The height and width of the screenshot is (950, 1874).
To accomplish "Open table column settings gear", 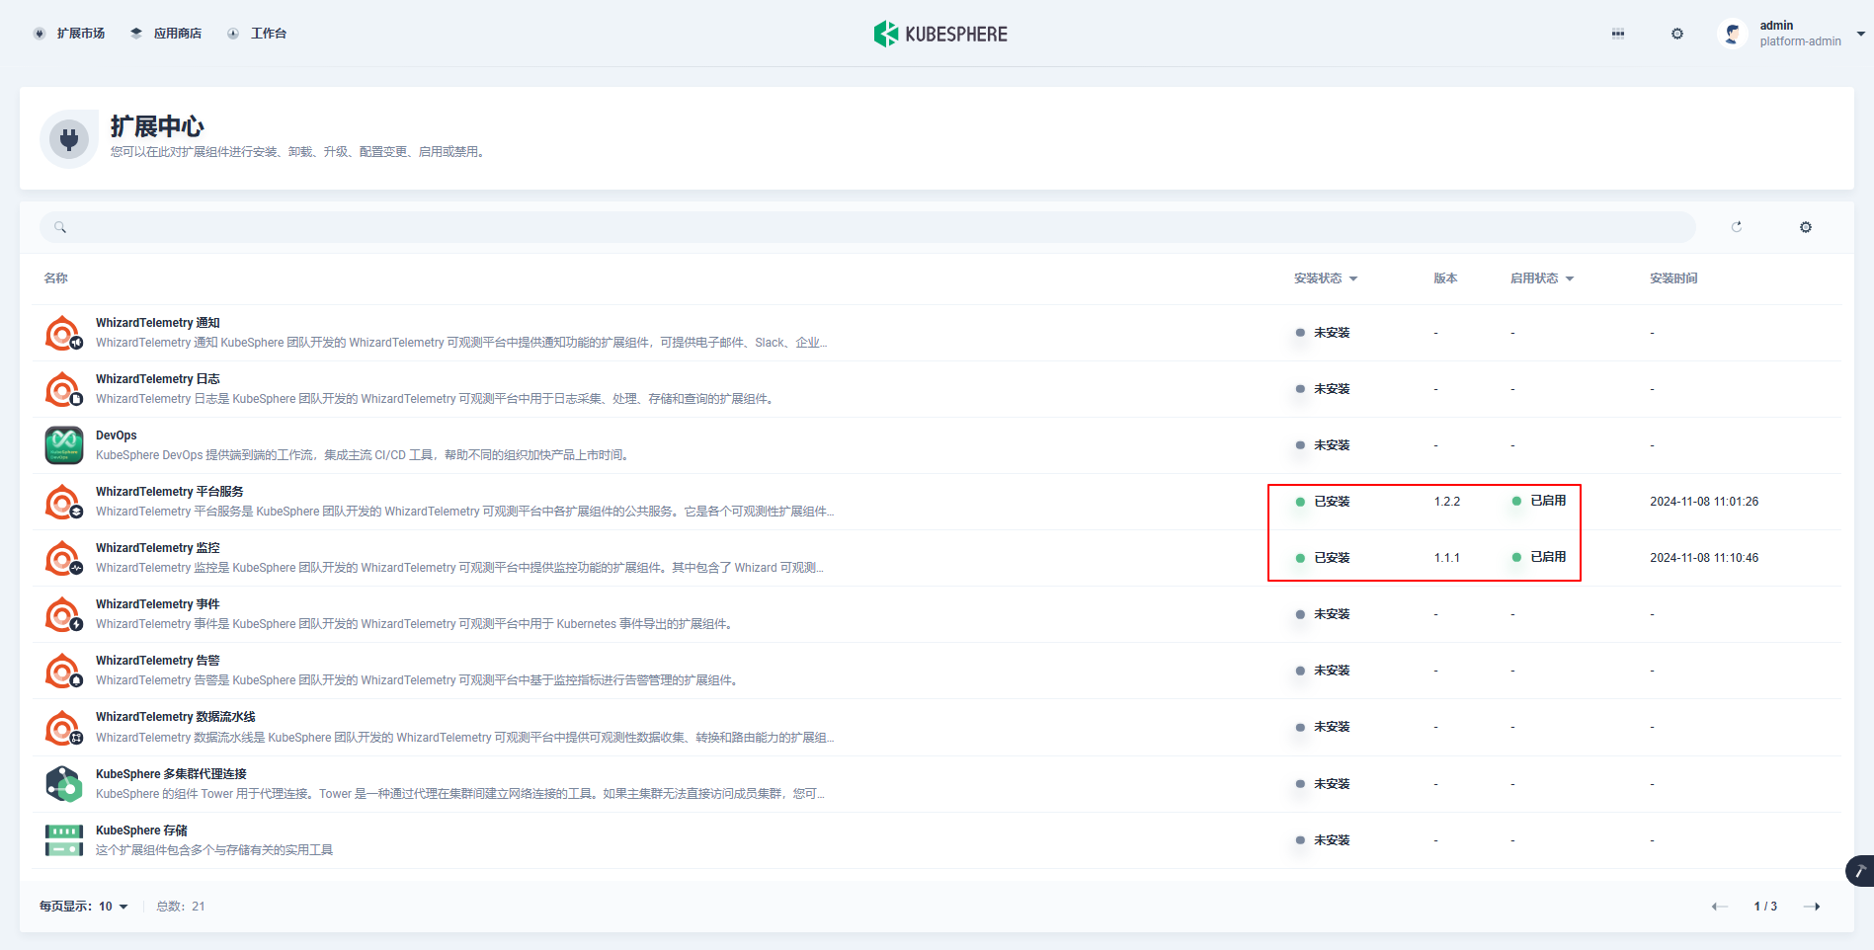I will [1806, 227].
